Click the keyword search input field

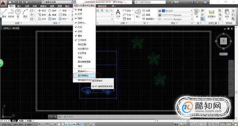point(150,2)
